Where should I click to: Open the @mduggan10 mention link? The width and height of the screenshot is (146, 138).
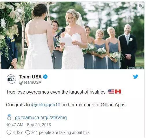46,105
